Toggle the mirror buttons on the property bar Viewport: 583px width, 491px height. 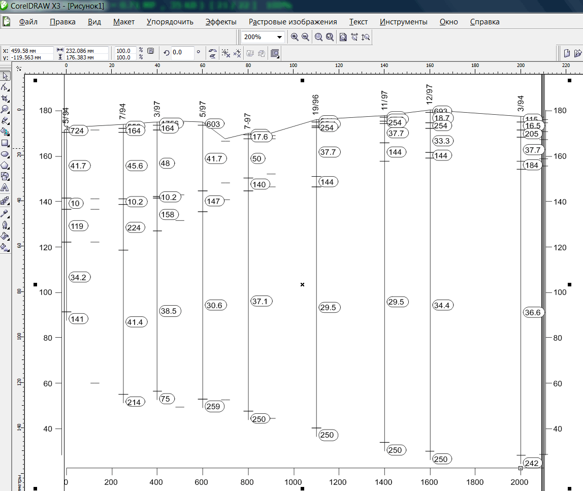pos(213,53)
